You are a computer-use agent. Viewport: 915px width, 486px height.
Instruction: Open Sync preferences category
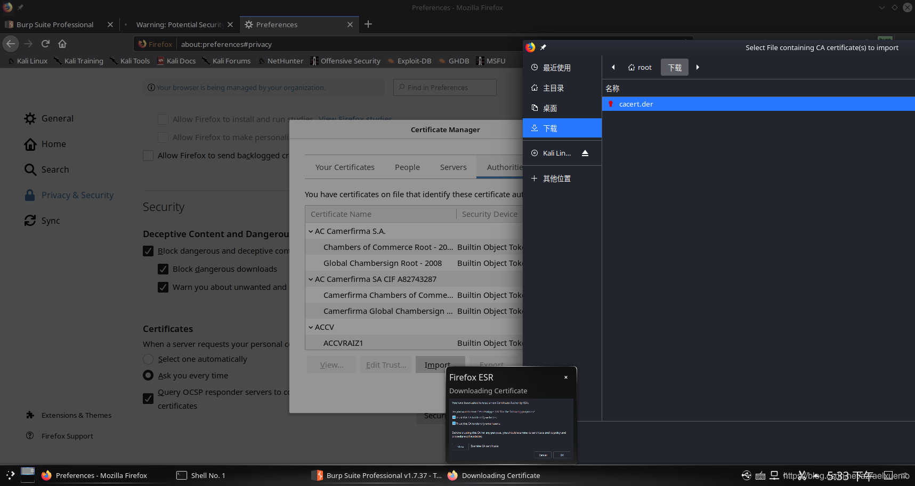click(x=42, y=221)
